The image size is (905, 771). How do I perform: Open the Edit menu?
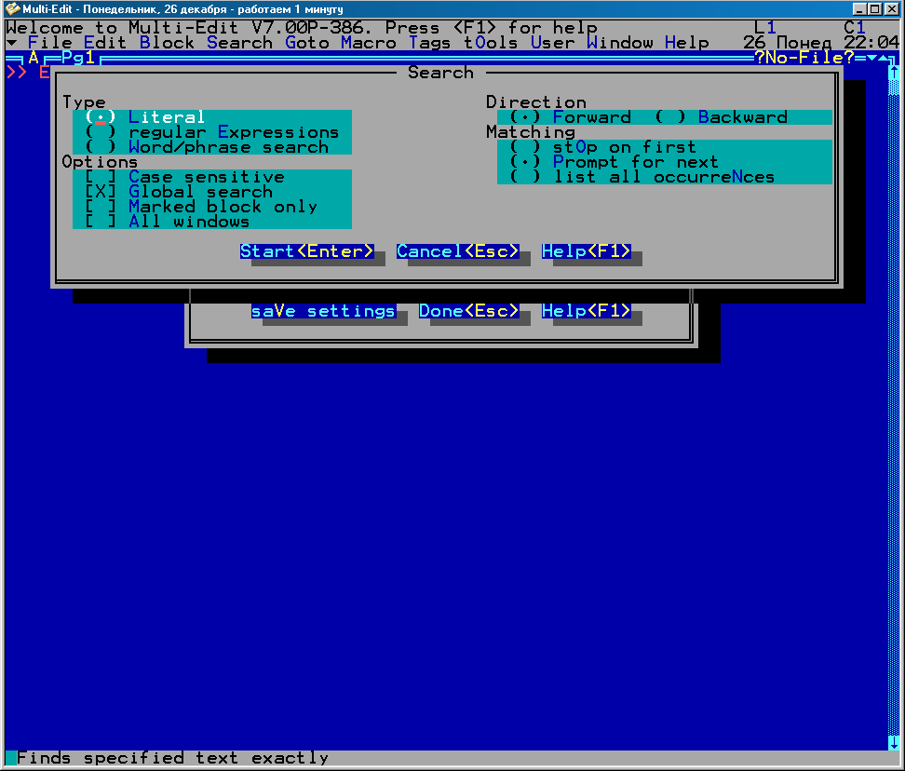pyautogui.click(x=105, y=43)
